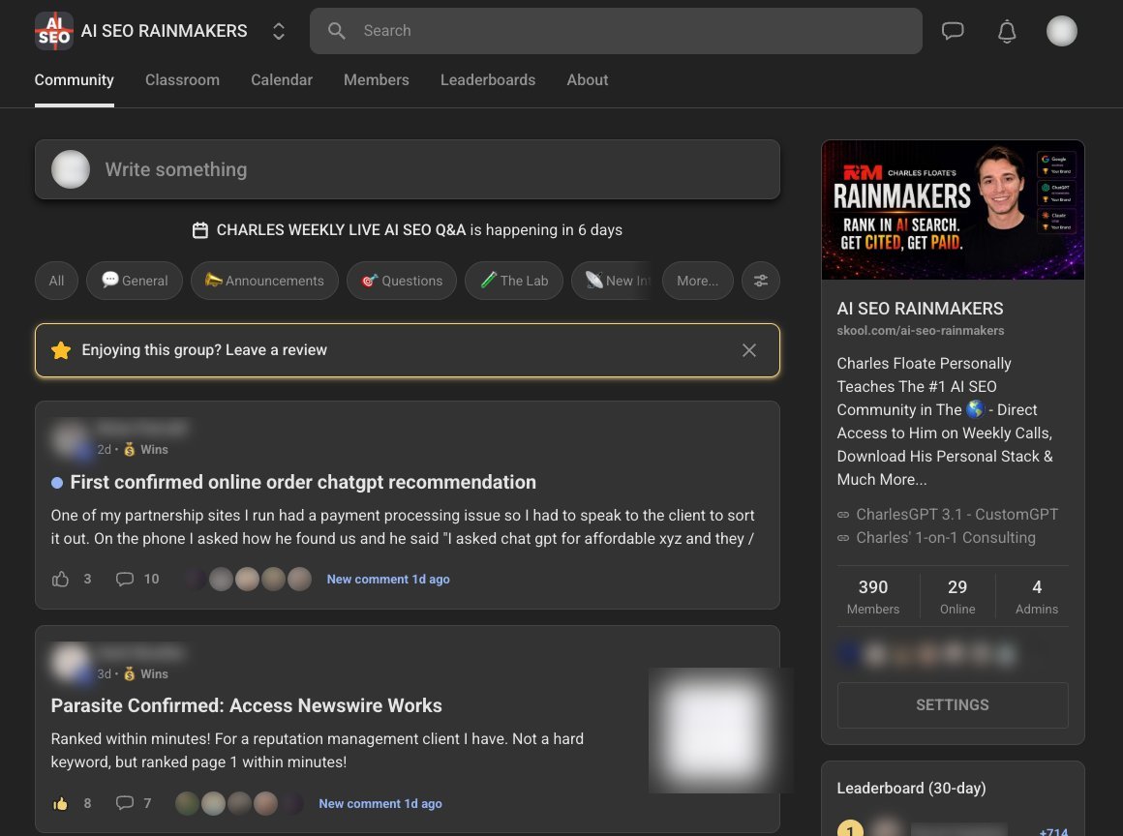This screenshot has height=836, width=1123.
Task: Click AI SEO RAINMAKERS sidebar title
Action: [920, 309]
